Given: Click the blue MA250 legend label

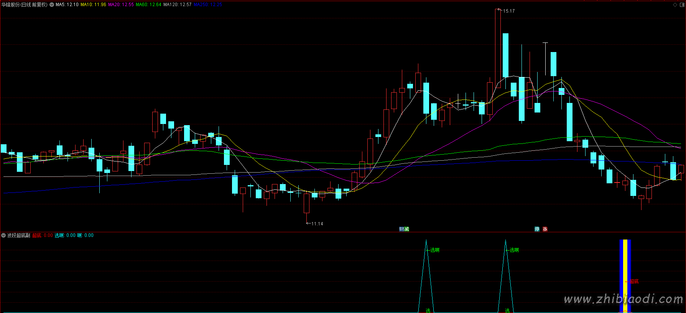Looking at the screenshot, I should (207, 5).
